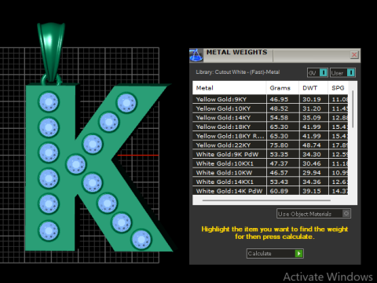
Task: Select the Yellow Gold:22KY row
Action: [x=270, y=145]
